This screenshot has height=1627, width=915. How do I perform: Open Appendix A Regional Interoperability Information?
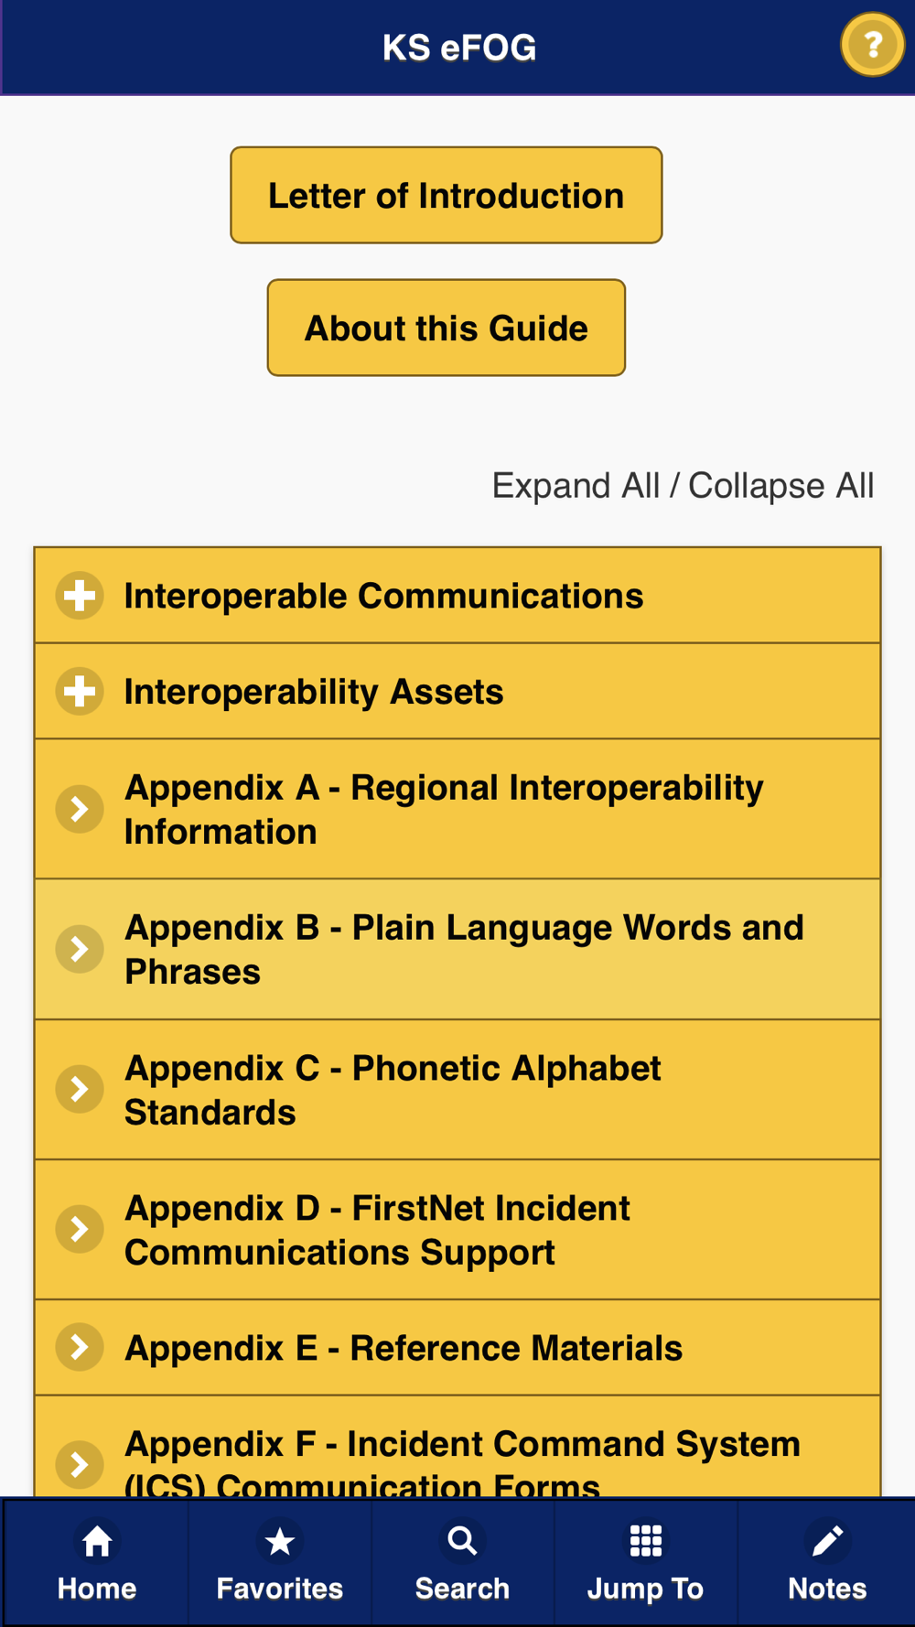click(x=457, y=809)
